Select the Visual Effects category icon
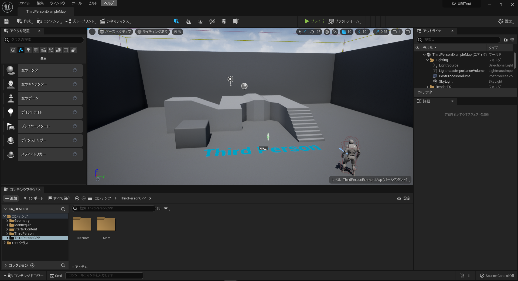518x281 pixels. (51, 50)
